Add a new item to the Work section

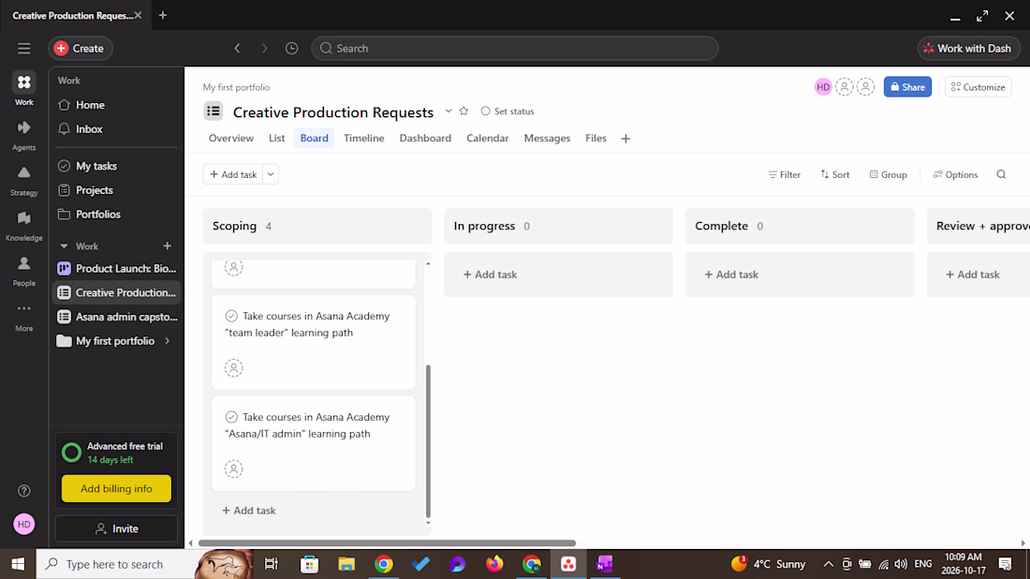(168, 245)
